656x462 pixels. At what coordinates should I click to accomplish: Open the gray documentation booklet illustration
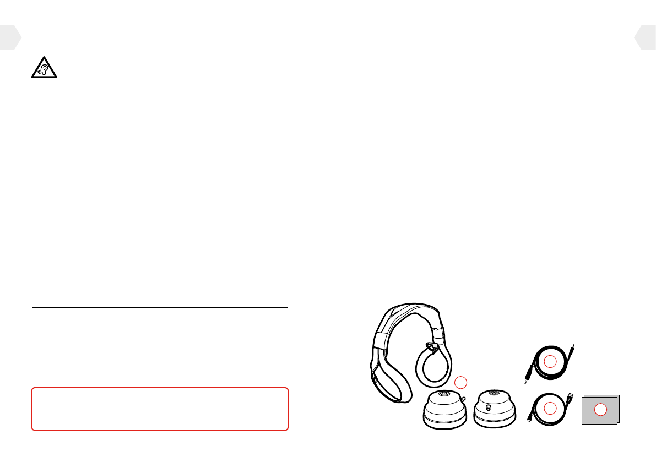pyautogui.click(x=600, y=409)
